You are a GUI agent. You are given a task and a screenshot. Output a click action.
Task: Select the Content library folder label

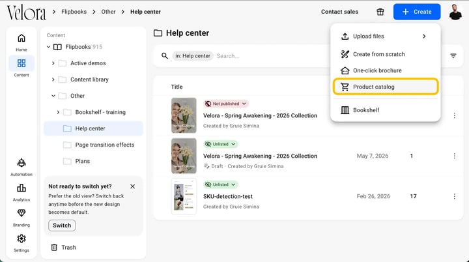click(x=89, y=80)
